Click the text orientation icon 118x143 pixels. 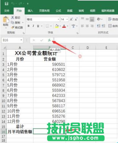99,19
